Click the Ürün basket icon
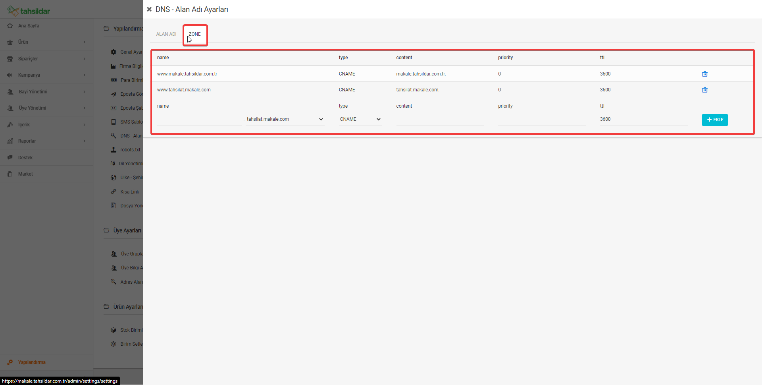The height and width of the screenshot is (385, 762). tap(10, 42)
